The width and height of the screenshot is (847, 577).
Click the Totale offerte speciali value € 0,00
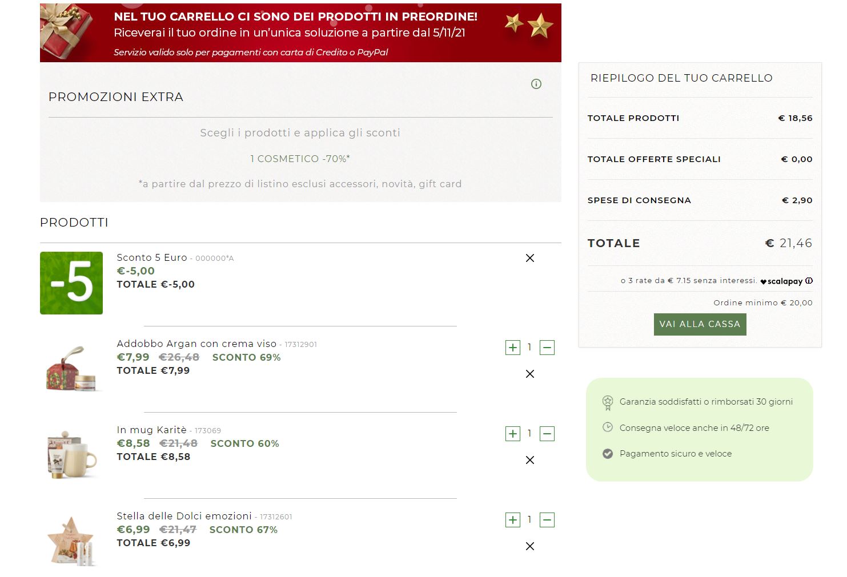[797, 159]
